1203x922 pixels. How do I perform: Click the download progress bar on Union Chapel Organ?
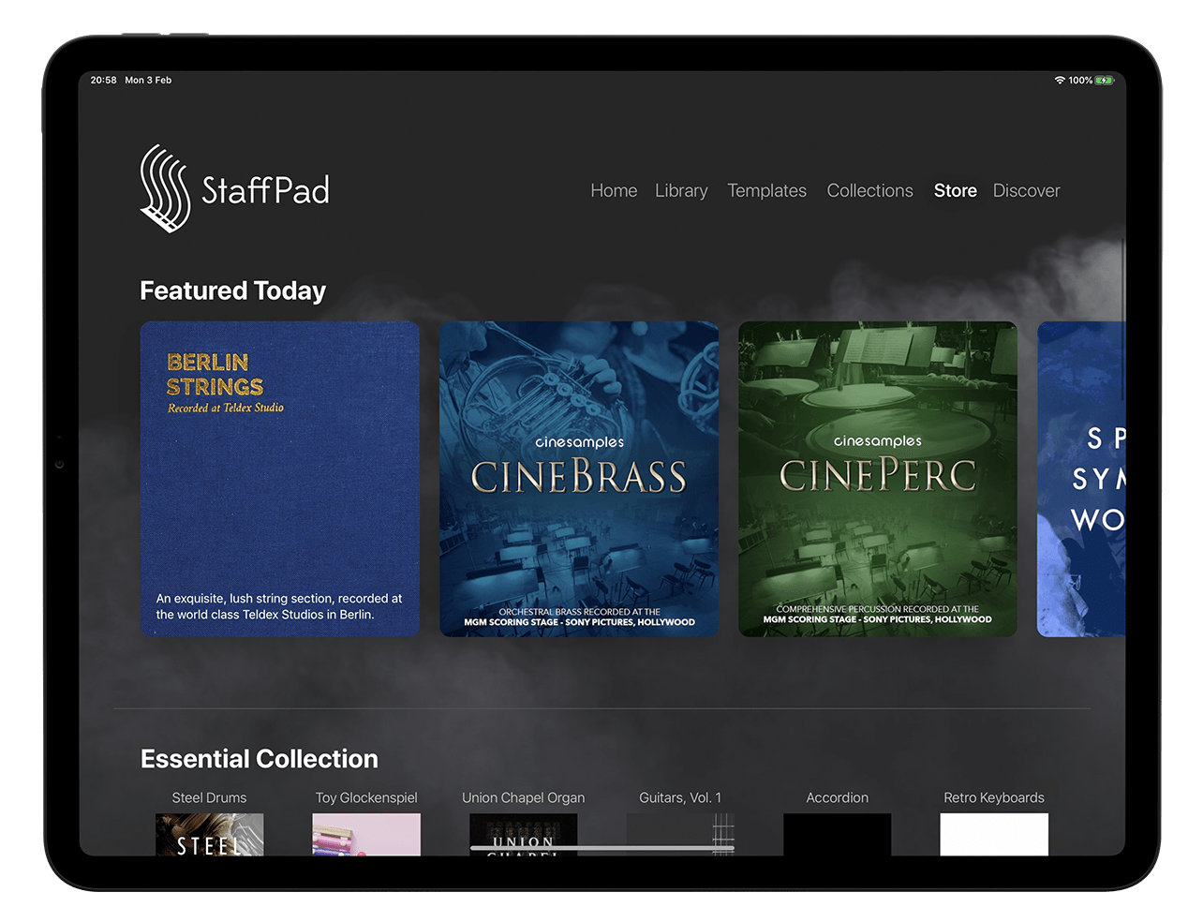(523, 846)
